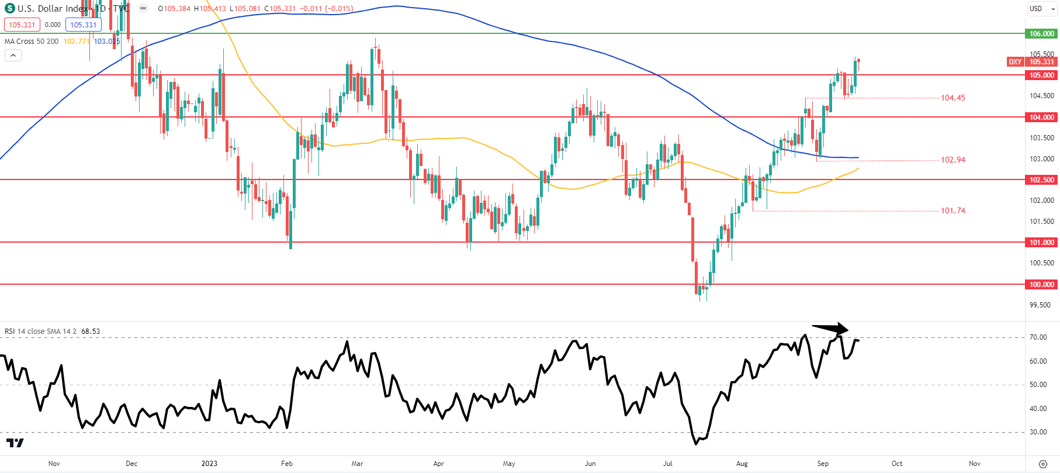
Task: Select the 104.45 price annotation text
Action: (953, 98)
